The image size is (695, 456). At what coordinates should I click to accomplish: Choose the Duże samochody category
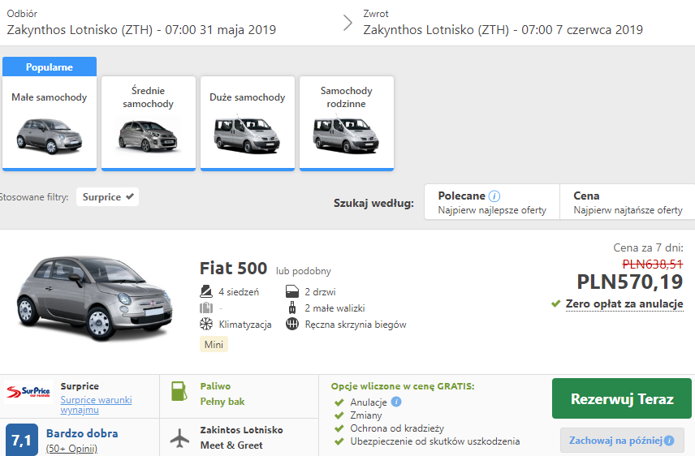[247, 123]
